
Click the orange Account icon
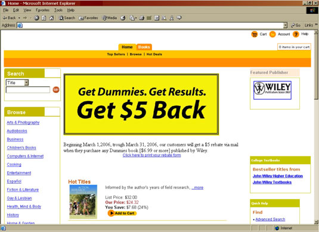tap(272, 34)
